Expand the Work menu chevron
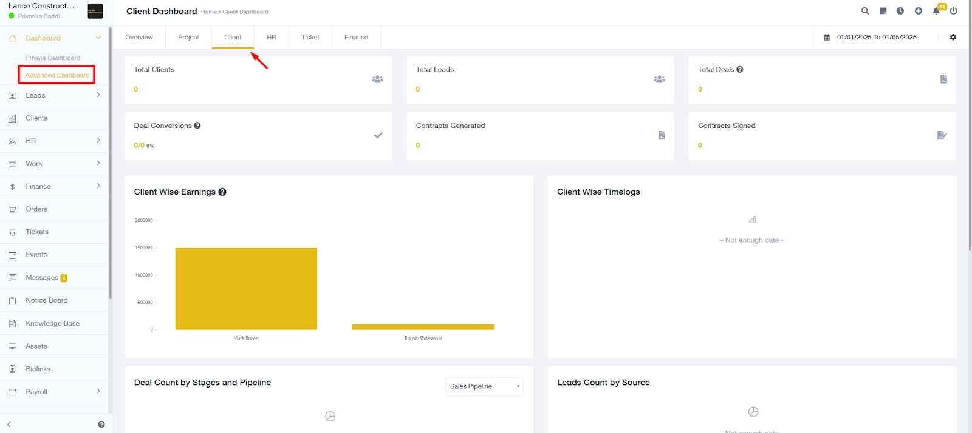The height and width of the screenshot is (433, 972). pyautogui.click(x=98, y=163)
